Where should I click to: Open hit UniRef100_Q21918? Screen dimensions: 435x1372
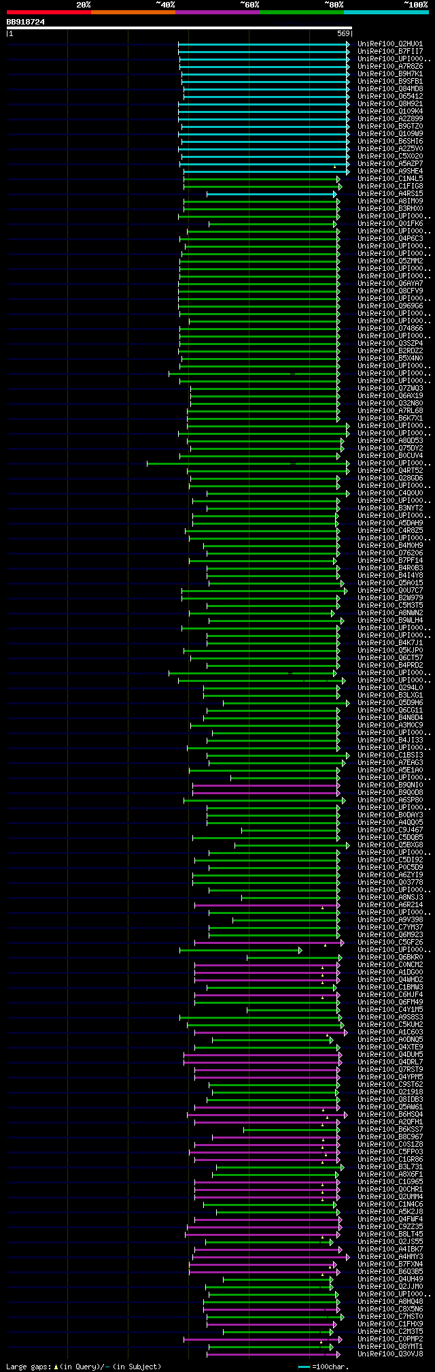[x=390, y=1092]
